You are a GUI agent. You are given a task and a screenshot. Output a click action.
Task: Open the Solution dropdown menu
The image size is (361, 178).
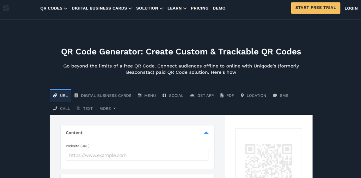(149, 8)
